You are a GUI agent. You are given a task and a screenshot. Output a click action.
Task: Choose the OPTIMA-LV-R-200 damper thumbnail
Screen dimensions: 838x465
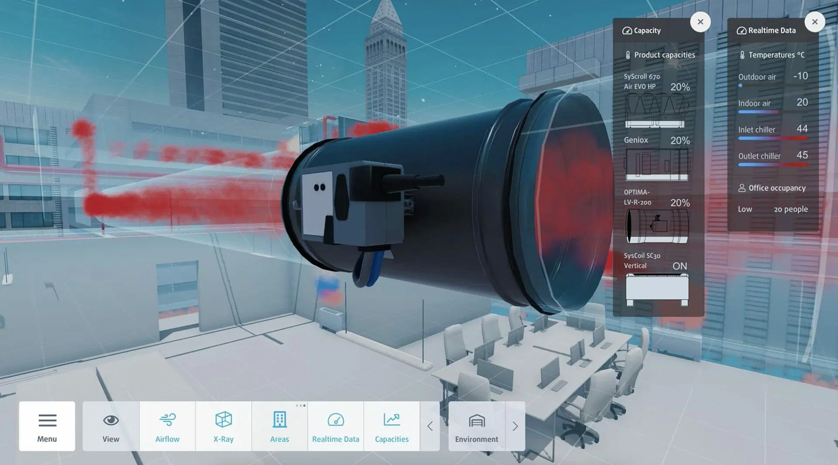tap(656, 226)
